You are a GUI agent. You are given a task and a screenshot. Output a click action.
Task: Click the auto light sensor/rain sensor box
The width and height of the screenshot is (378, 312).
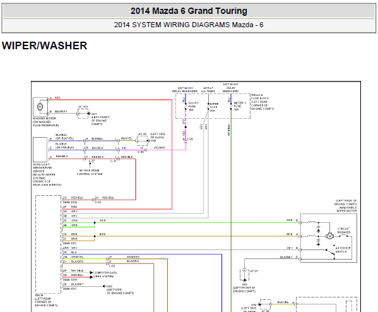click(40, 150)
